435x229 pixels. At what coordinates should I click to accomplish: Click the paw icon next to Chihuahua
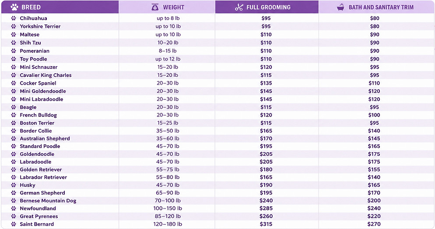coord(14,18)
